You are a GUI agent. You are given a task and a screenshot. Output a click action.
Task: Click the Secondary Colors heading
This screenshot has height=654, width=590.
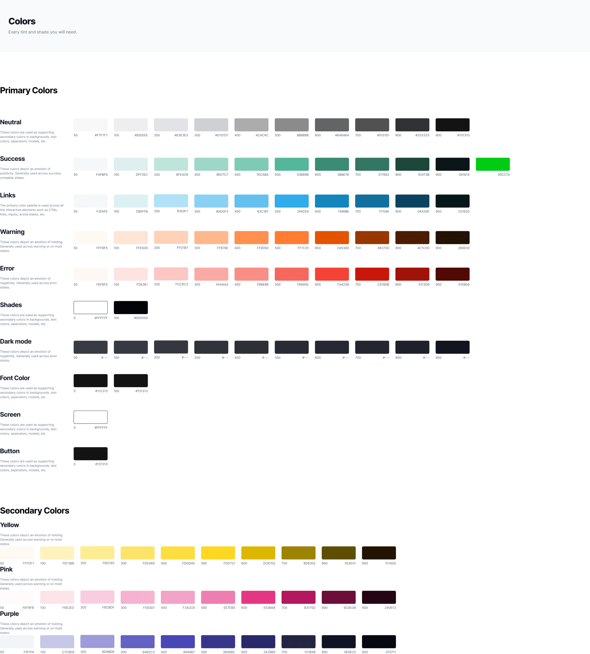click(34, 510)
